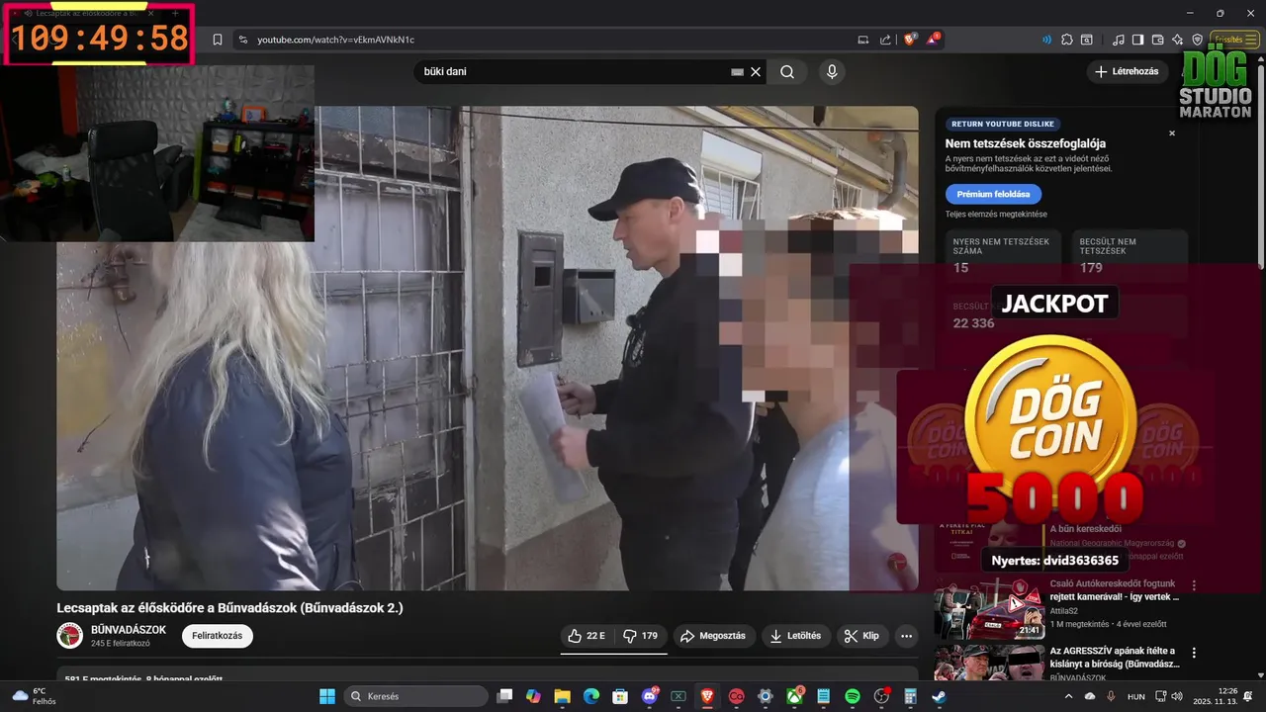The image size is (1266, 712).
Task: Open AGRESSZÍV apának video thumbnail
Action: pos(989,663)
